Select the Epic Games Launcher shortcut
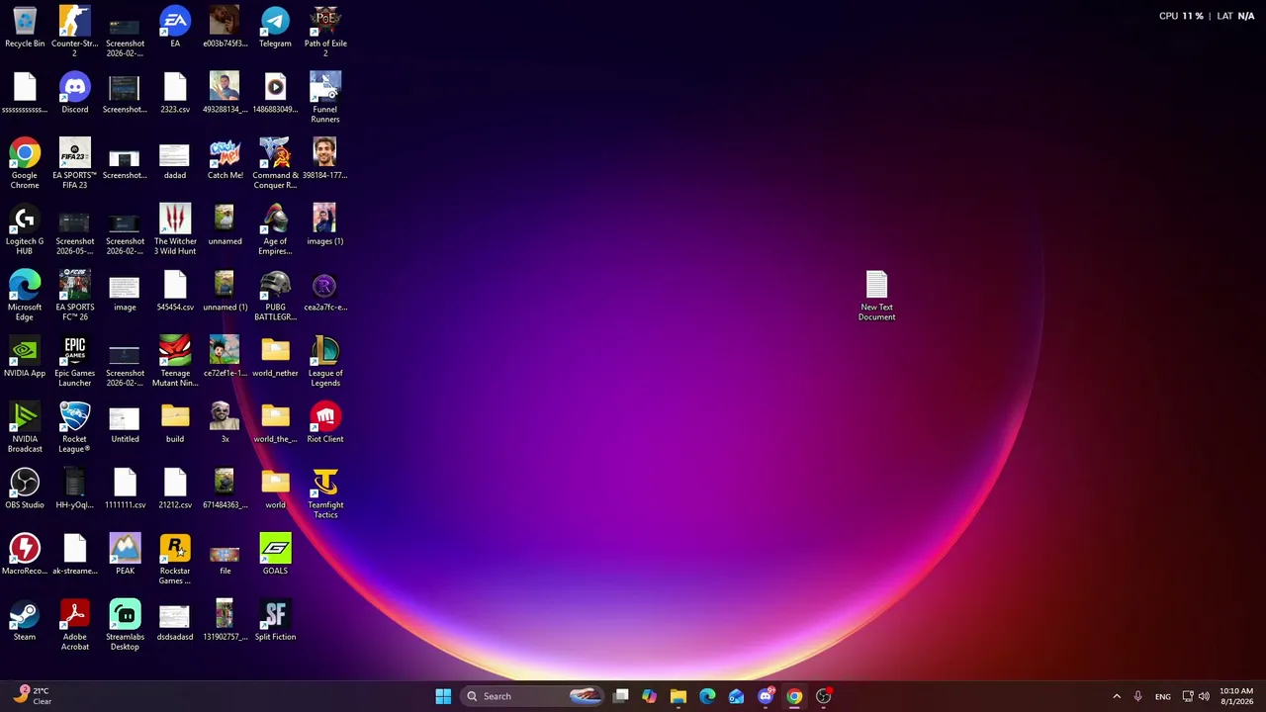The image size is (1266, 712). point(74,362)
